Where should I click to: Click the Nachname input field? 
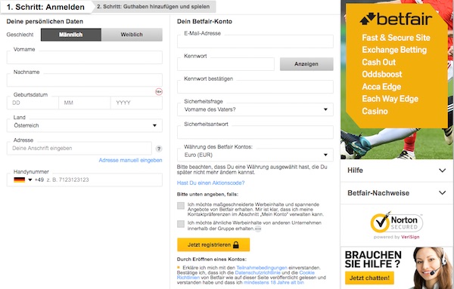point(85,80)
